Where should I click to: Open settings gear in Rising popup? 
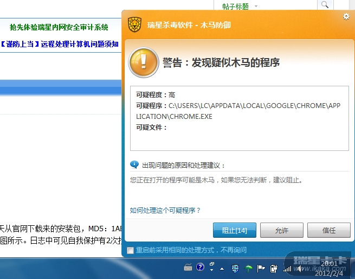(346, 17)
